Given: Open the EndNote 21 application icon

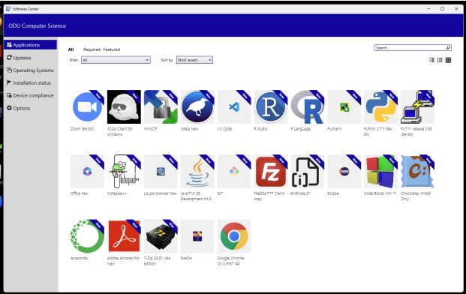Looking at the screenshot, I should click(x=308, y=171).
